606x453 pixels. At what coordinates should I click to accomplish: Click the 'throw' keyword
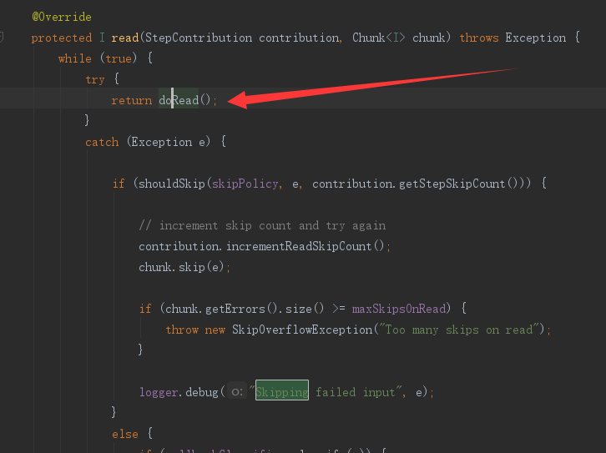click(182, 330)
